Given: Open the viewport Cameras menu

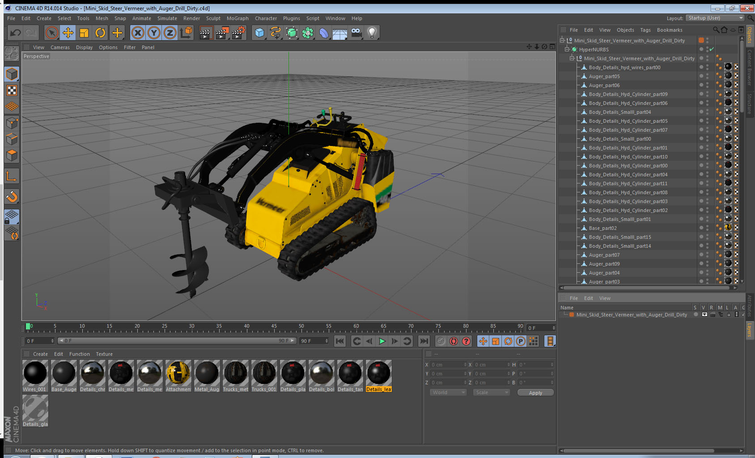Looking at the screenshot, I should pos(60,47).
